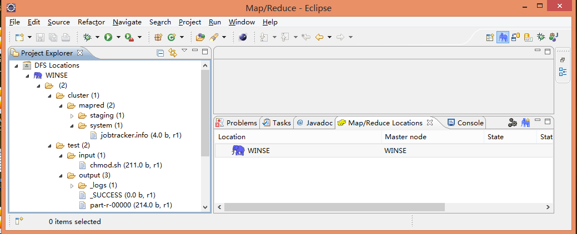The image size is (577, 234).
Task: Toggle Link with Editor in Project Explorer
Action: click(x=172, y=53)
